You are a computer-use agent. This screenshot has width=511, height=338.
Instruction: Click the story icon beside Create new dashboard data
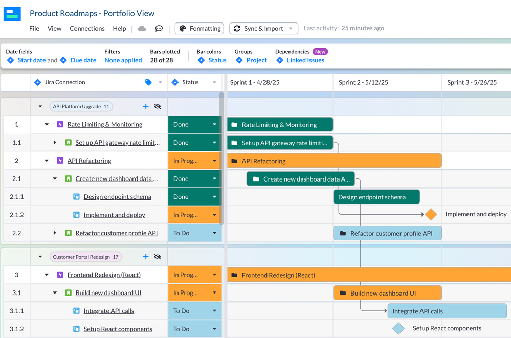68,178
